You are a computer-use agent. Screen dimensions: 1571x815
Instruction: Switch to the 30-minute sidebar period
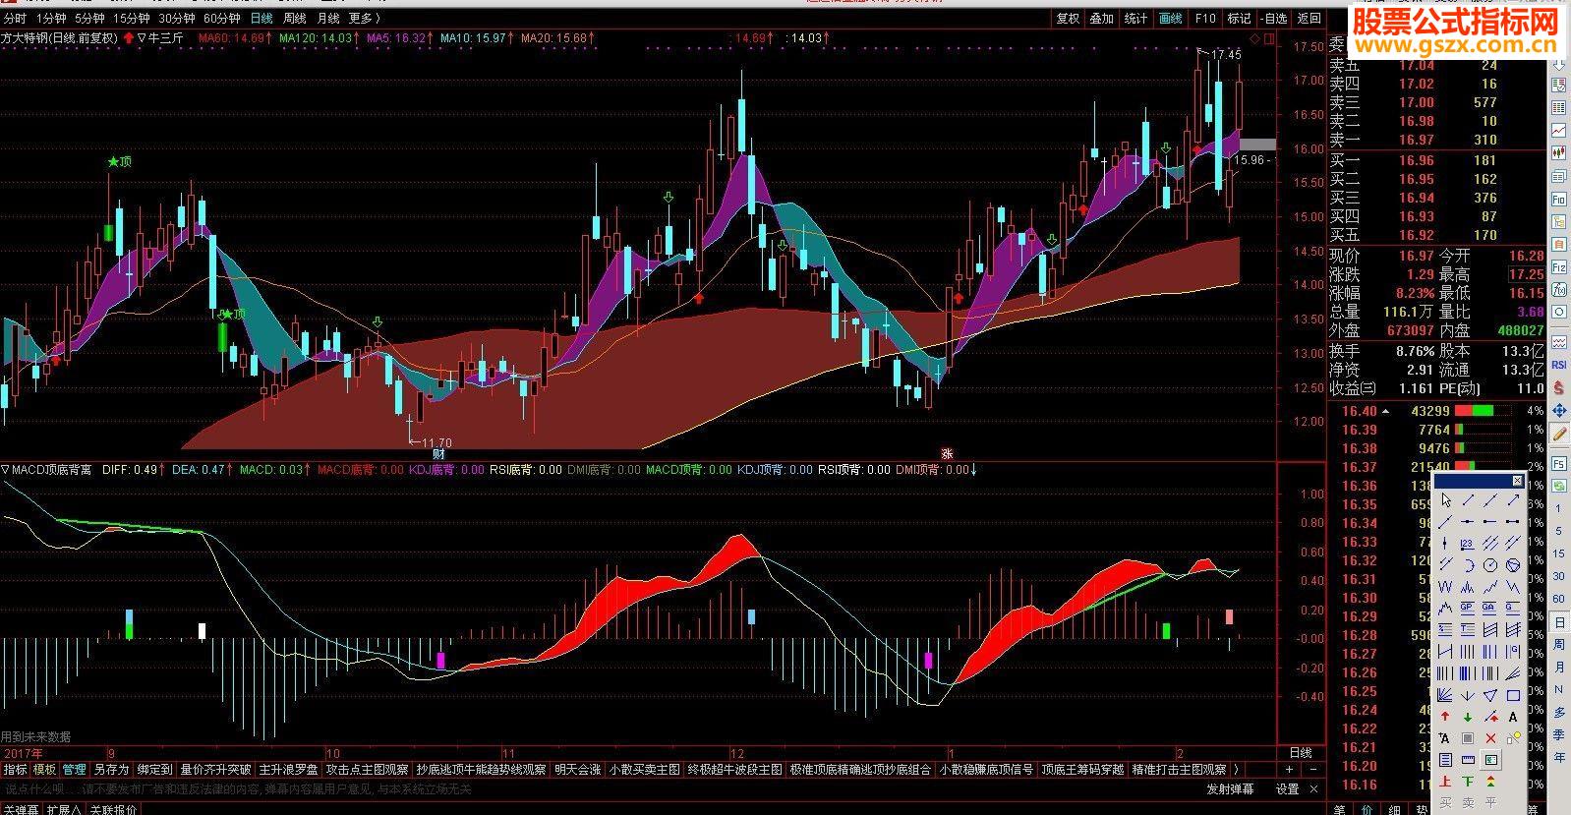click(1558, 575)
